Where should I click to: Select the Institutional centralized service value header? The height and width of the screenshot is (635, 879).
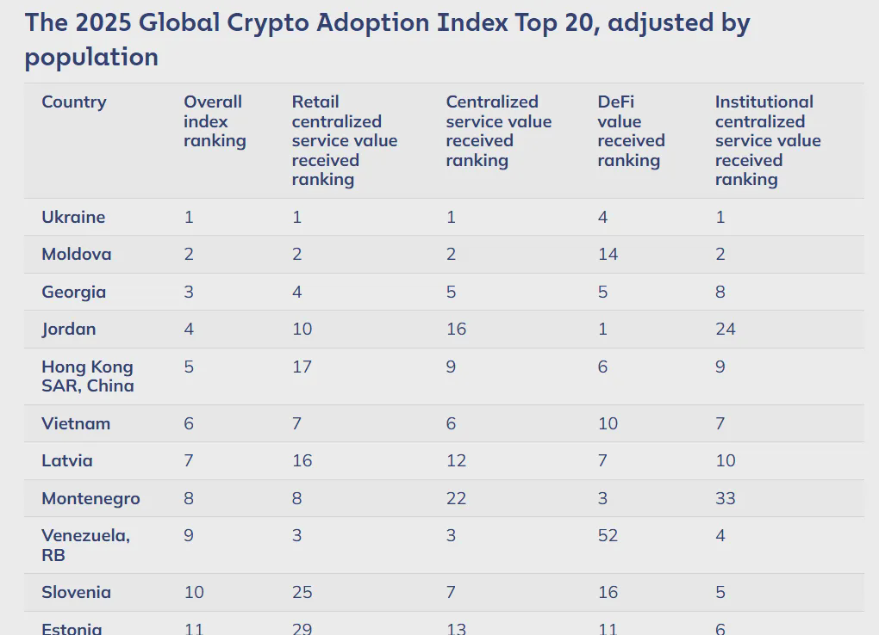[x=767, y=140]
